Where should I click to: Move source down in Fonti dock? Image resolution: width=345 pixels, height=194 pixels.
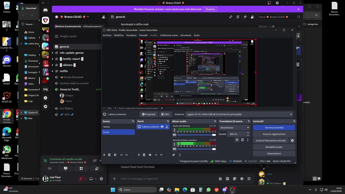point(161,155)
